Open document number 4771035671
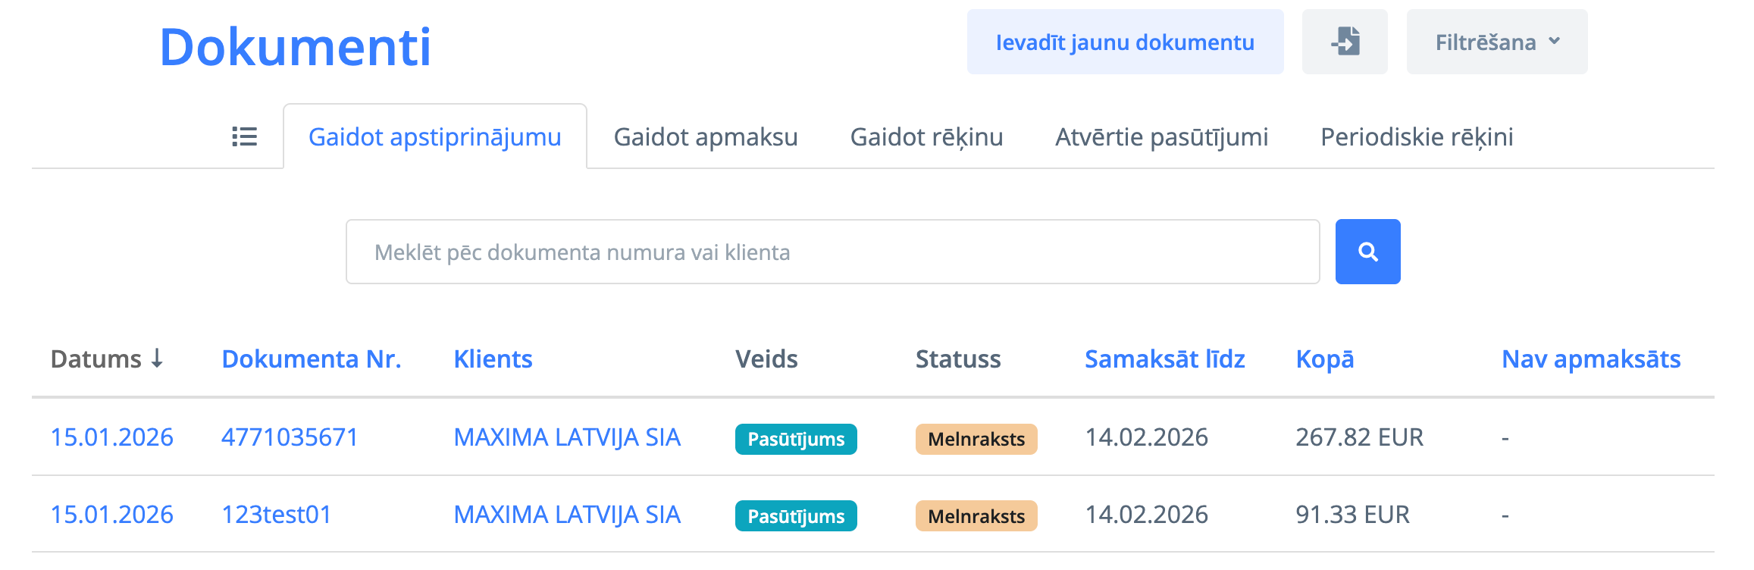1754x570 pixels. pos(290,437)
